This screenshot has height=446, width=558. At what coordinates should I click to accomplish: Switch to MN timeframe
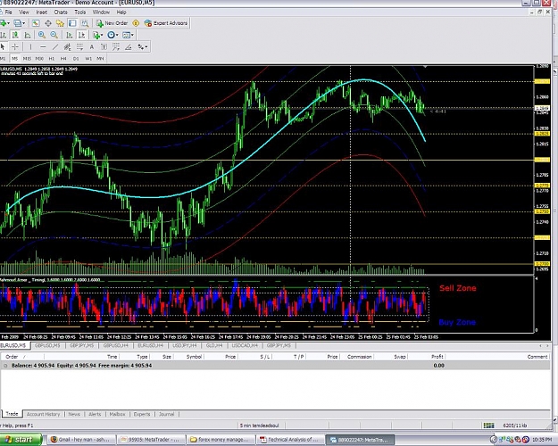pyautogui.click(x=100, y=59)
